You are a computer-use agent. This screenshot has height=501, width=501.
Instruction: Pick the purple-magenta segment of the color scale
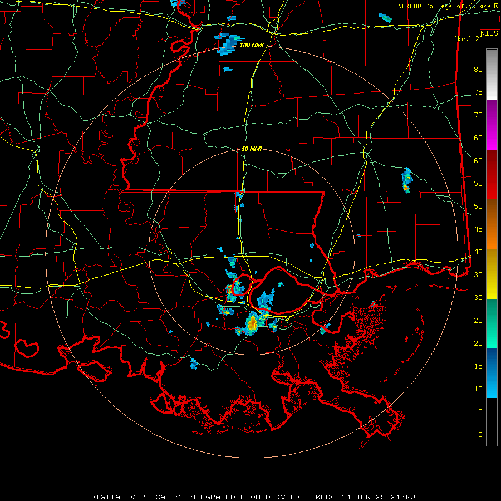[492, 125]
